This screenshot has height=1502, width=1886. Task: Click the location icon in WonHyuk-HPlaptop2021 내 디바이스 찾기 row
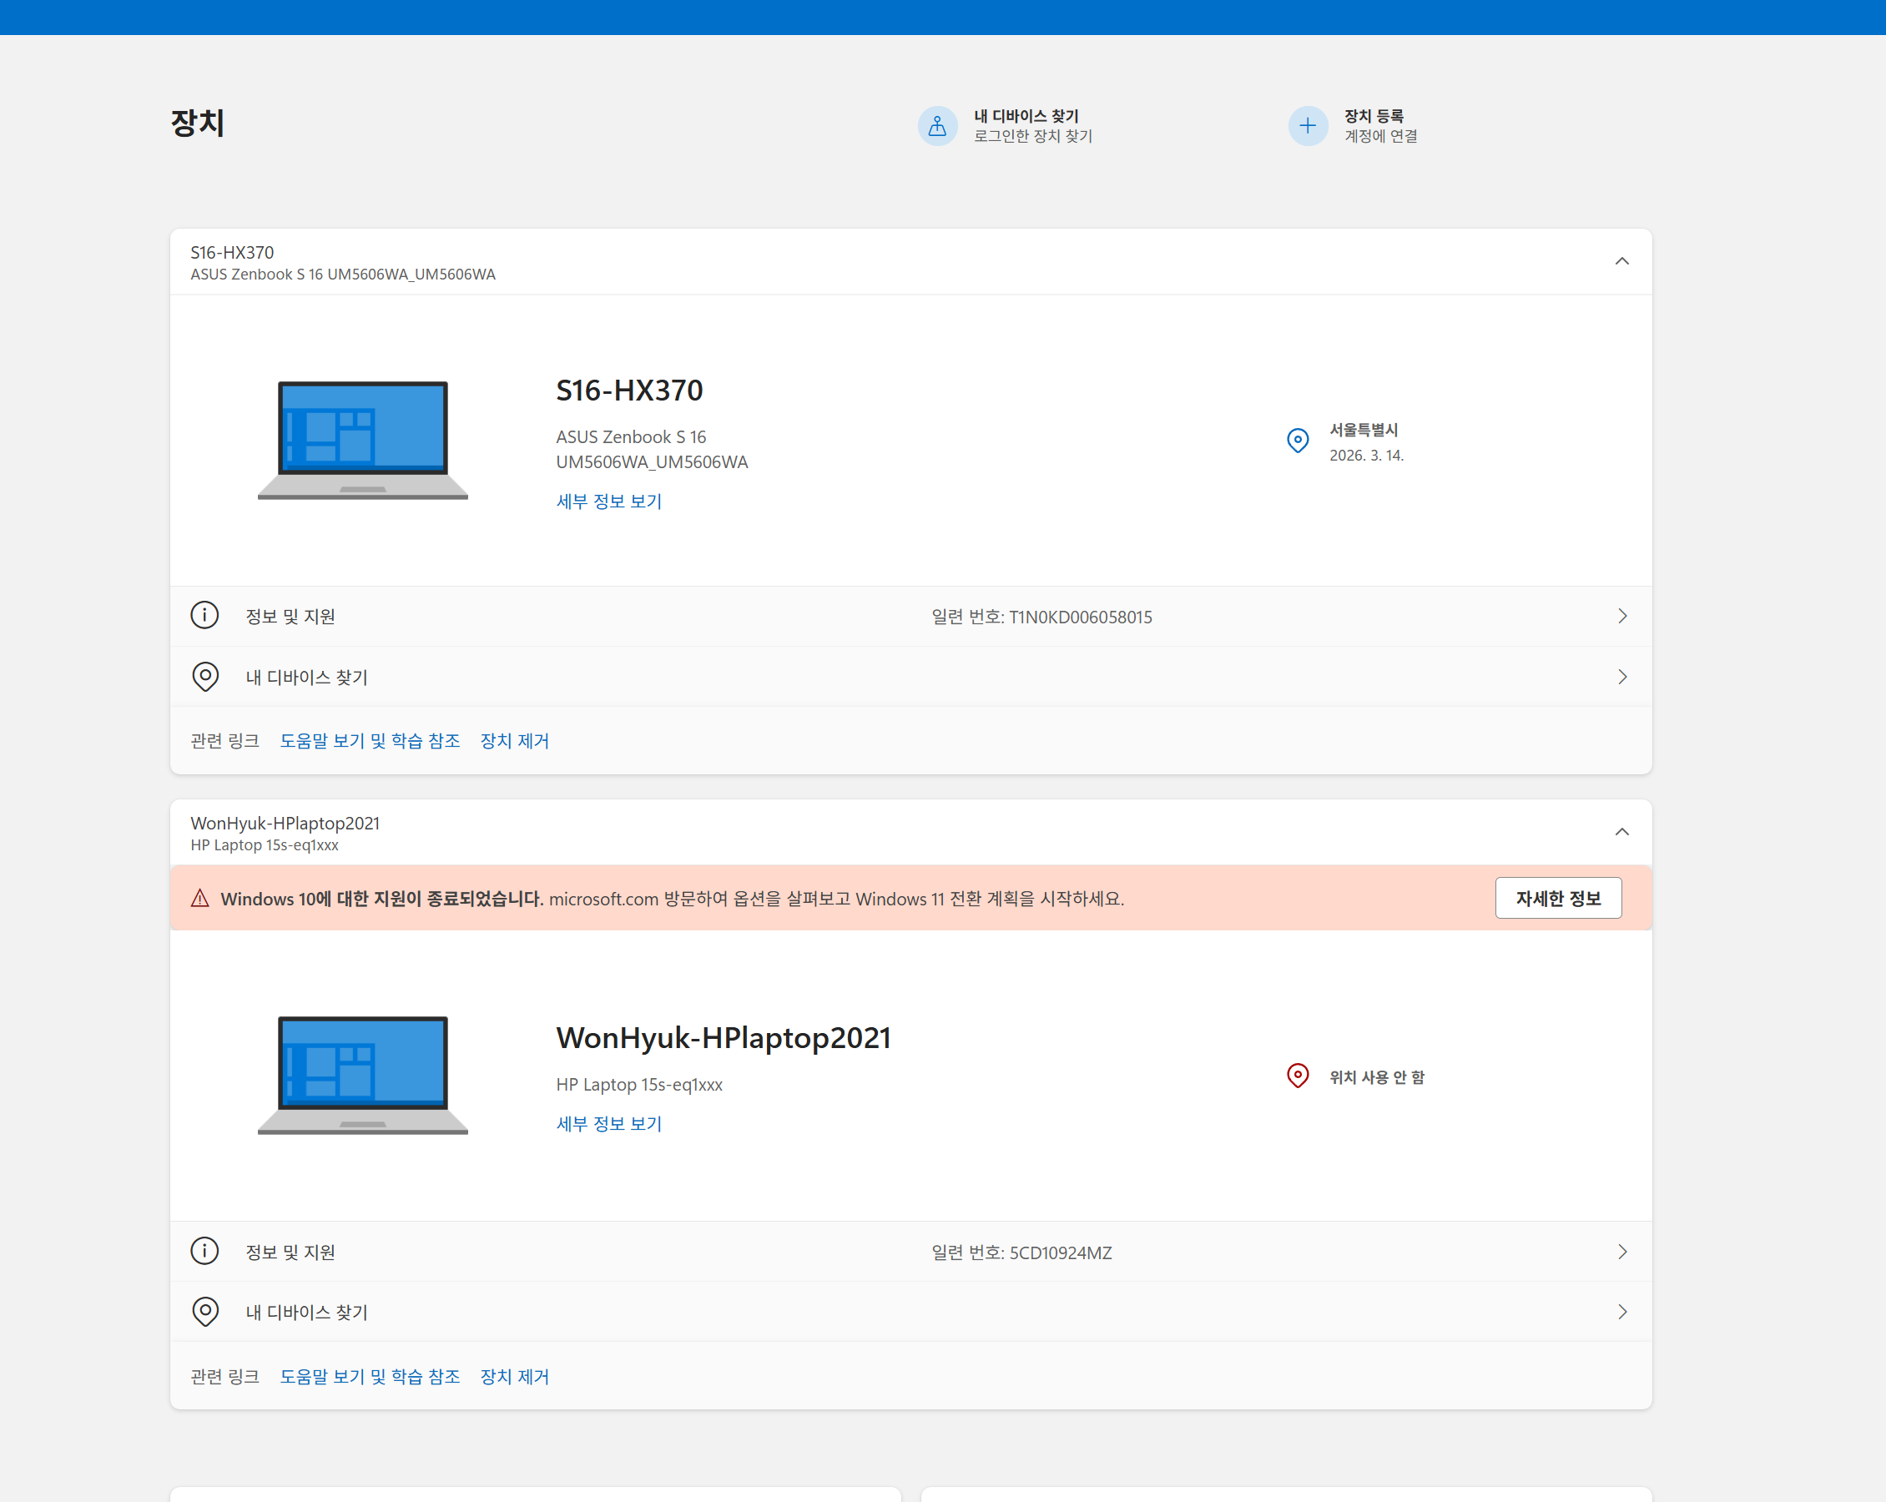pyautogui.click(x=204, y=1313)
